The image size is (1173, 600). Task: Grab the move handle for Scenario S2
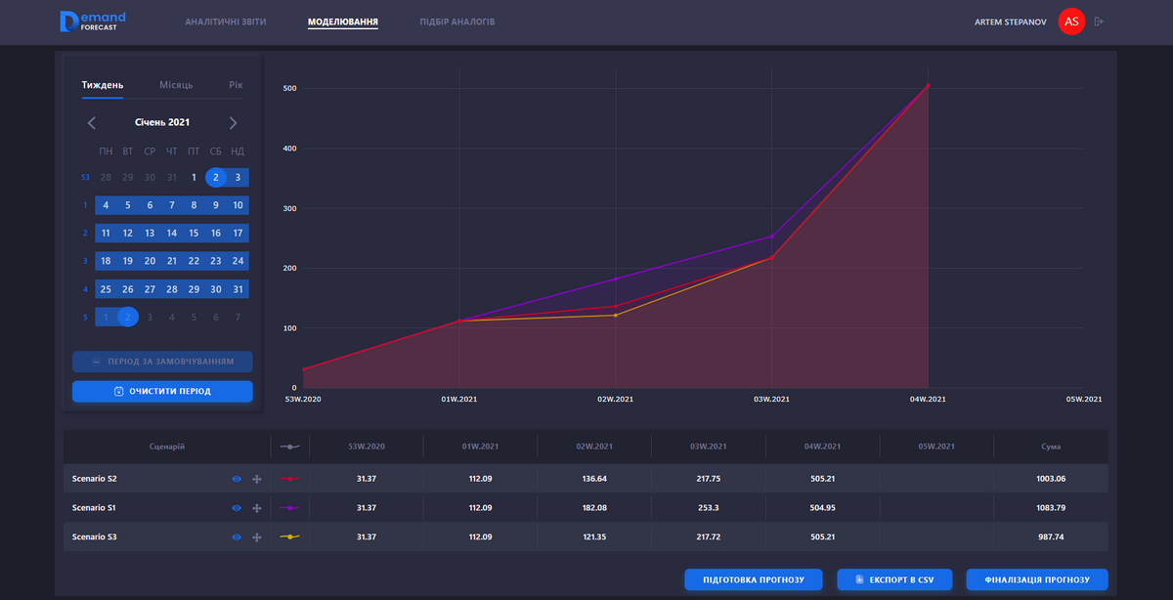257,479
